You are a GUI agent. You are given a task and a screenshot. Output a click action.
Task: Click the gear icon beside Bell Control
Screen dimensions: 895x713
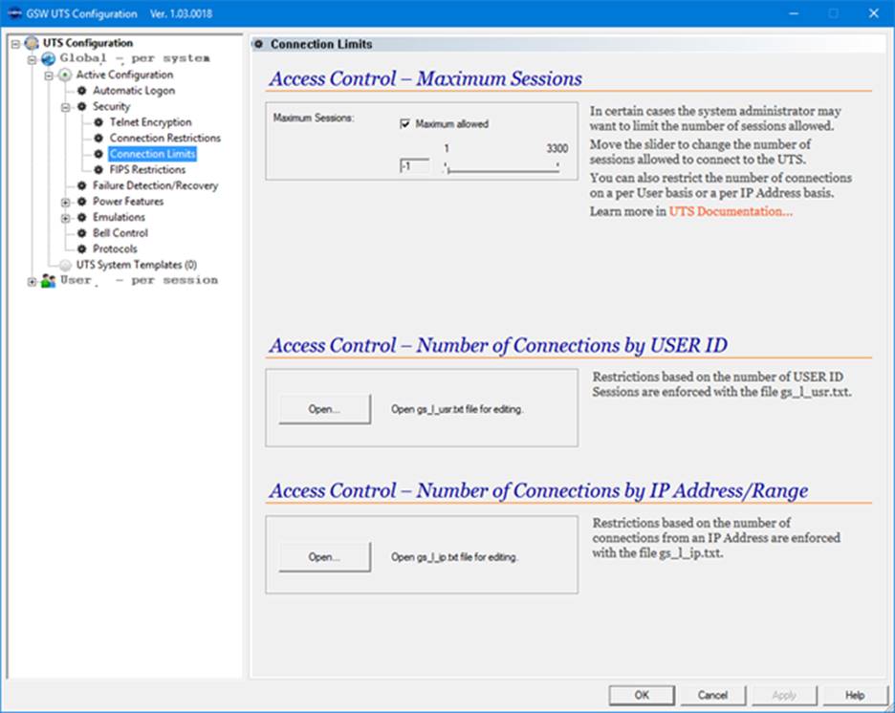point(82,233)
